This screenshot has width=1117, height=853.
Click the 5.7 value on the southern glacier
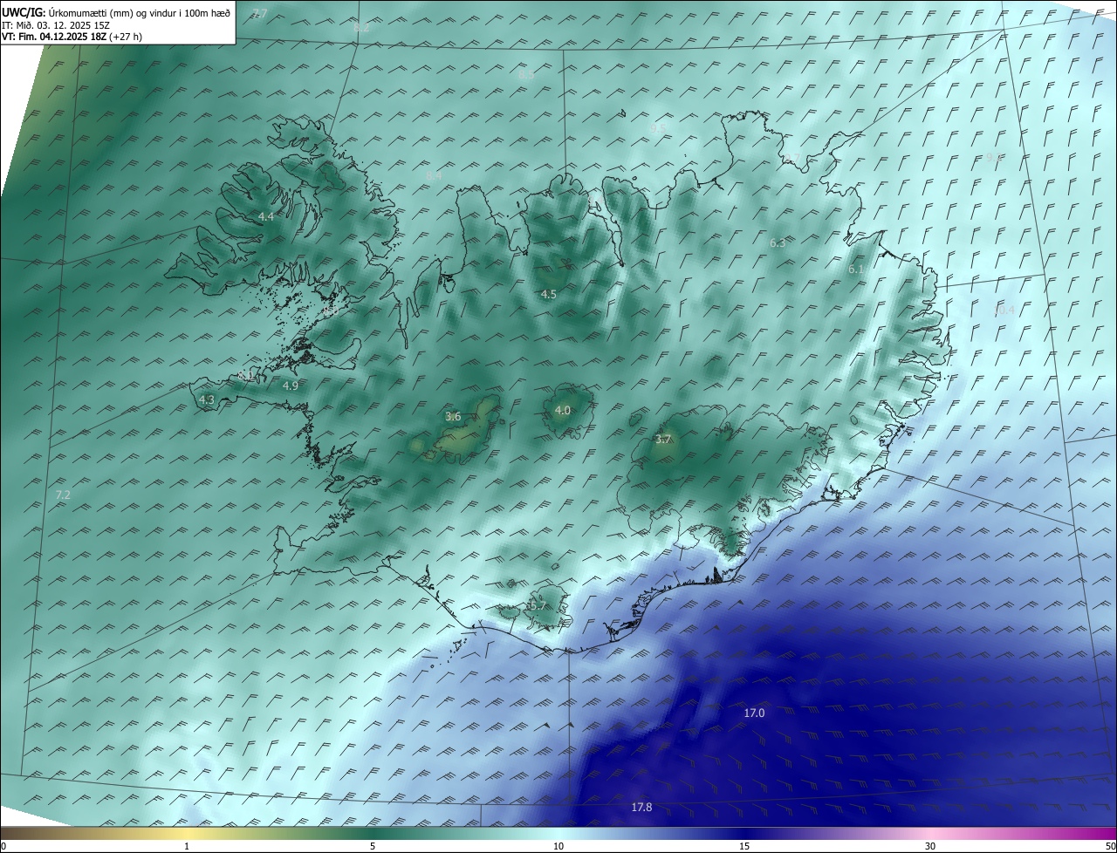click(x=538, y=606)
